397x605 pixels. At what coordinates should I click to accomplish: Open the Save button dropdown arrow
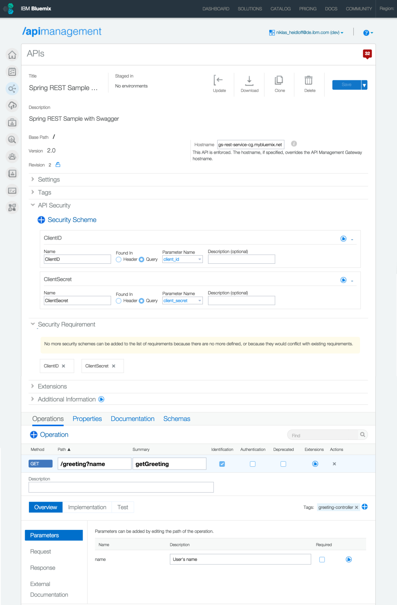[x=364, y=85]
